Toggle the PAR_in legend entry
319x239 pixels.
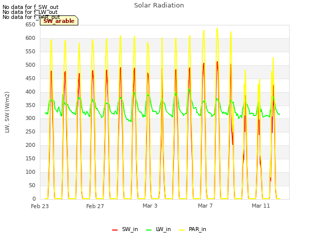(192, 229)
